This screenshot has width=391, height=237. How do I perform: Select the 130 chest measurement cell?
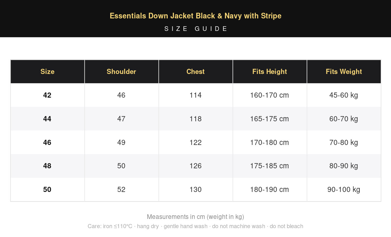click(196, 189)
